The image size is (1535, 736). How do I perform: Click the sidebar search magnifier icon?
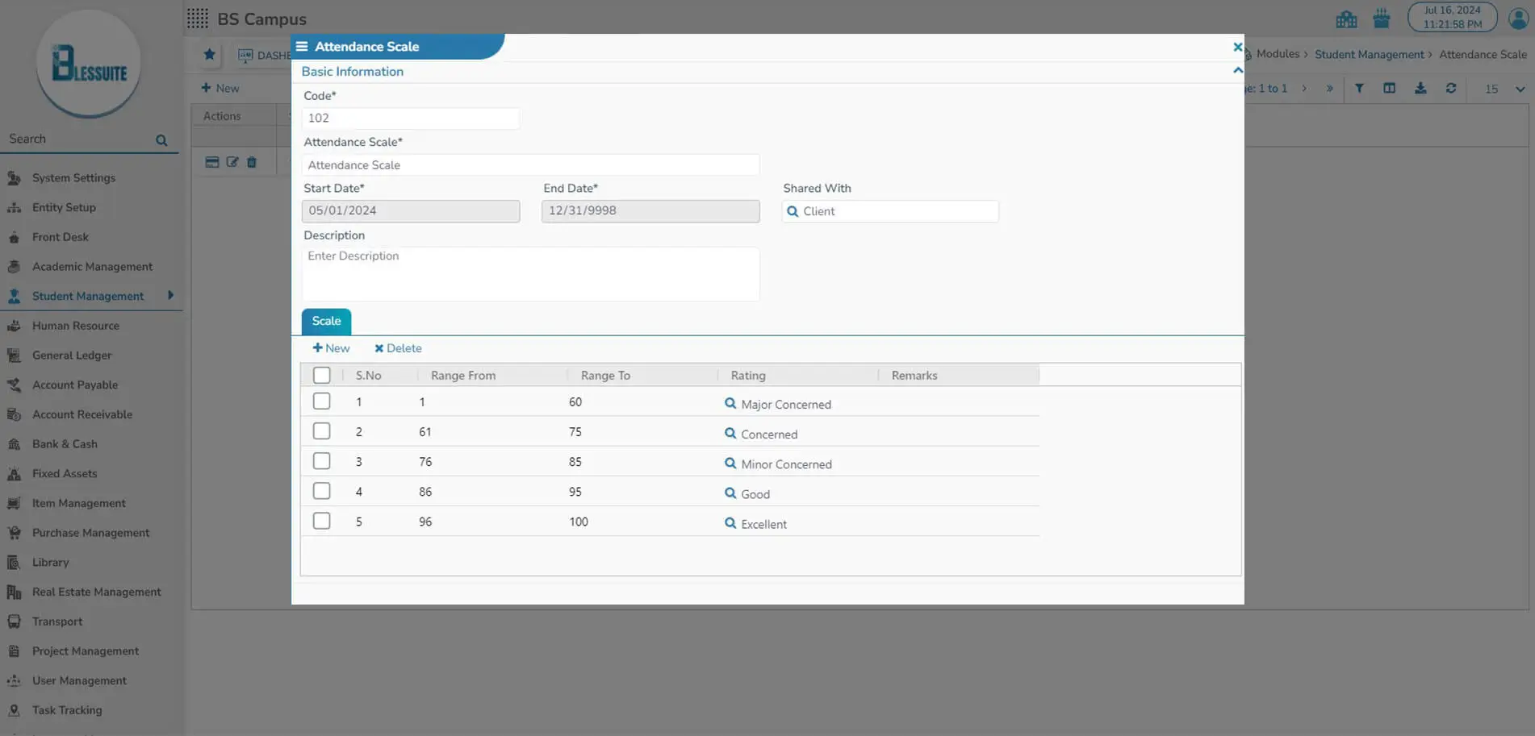pyautogui.click(x=161, y=140)
